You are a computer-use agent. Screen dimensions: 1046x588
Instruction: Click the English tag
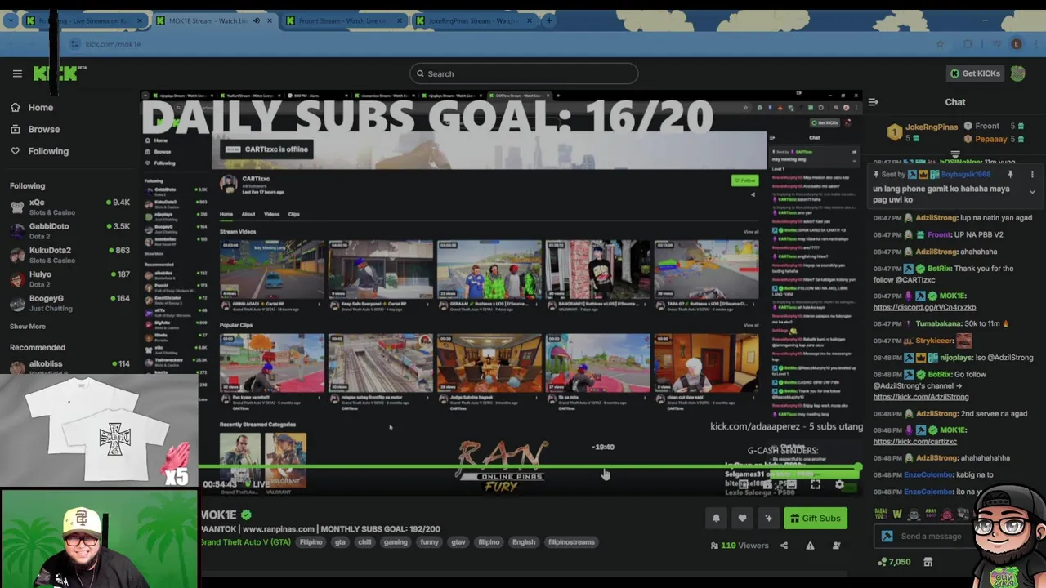point(524,542)
